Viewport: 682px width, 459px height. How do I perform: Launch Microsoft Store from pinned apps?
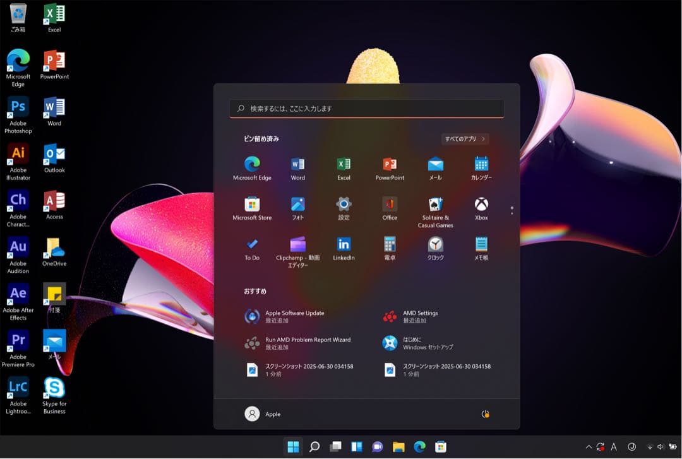(x=252, y=205)
